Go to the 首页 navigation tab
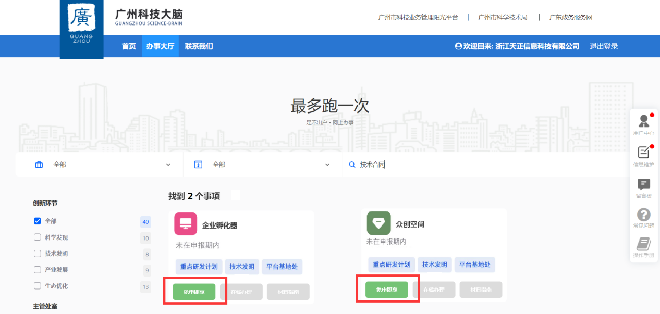The image size is (660, 314). tap(129, 46)
